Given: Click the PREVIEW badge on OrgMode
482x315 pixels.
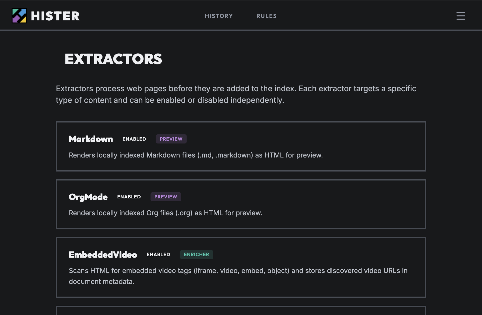Looking at the screenshot, I should point(166,197).
